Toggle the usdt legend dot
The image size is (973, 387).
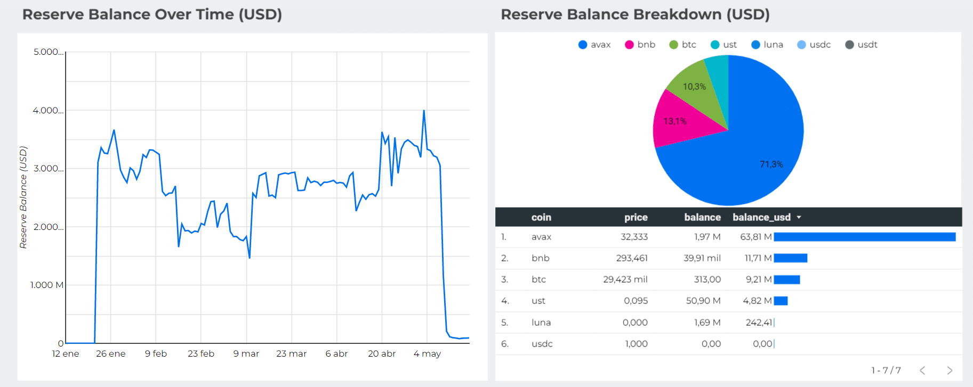tap(849, 45)
